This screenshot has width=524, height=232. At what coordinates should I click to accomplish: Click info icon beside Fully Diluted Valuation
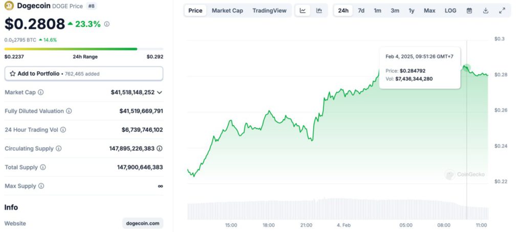point(69,111)
